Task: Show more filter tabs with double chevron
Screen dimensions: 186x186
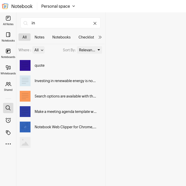Action: (100, 37)
